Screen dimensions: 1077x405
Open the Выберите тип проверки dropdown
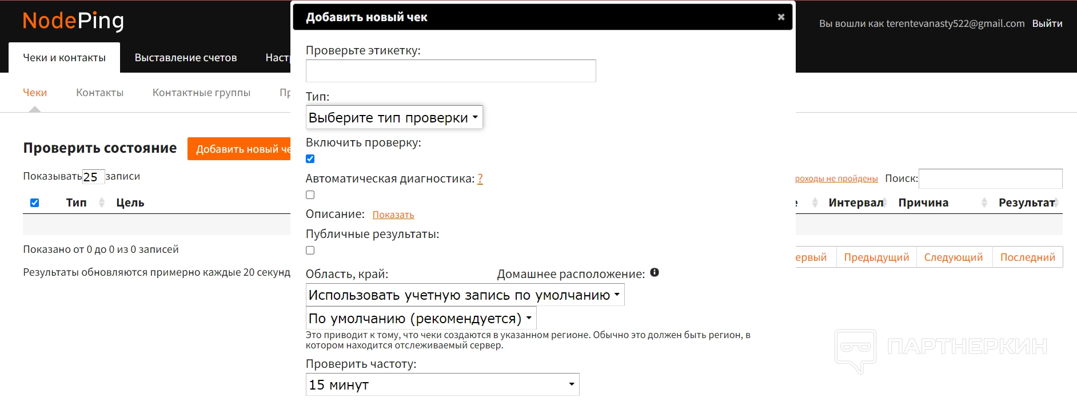click(394, 117)
